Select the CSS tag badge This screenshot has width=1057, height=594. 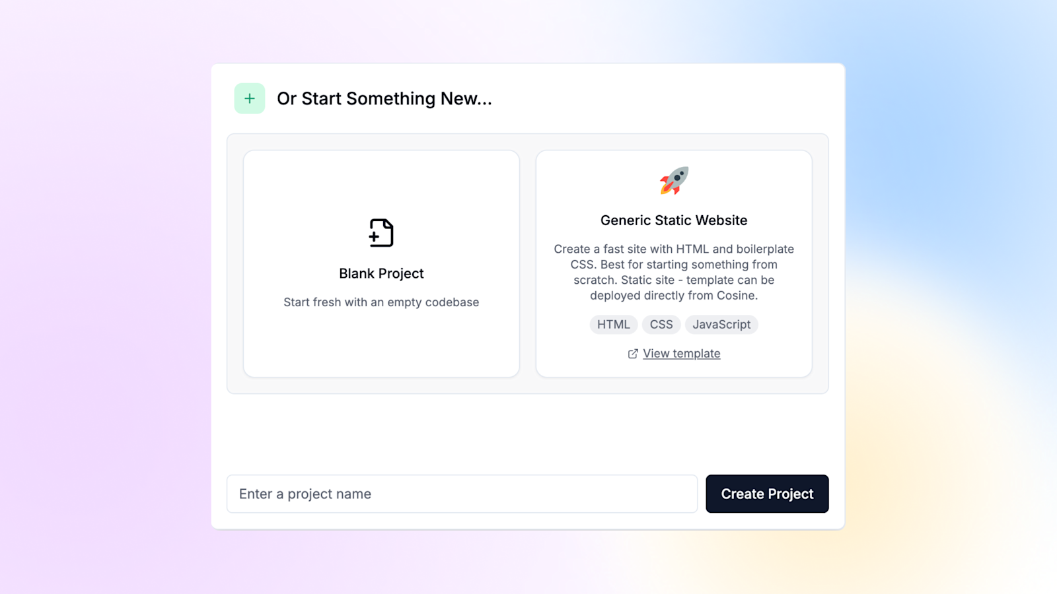point(661,324)
